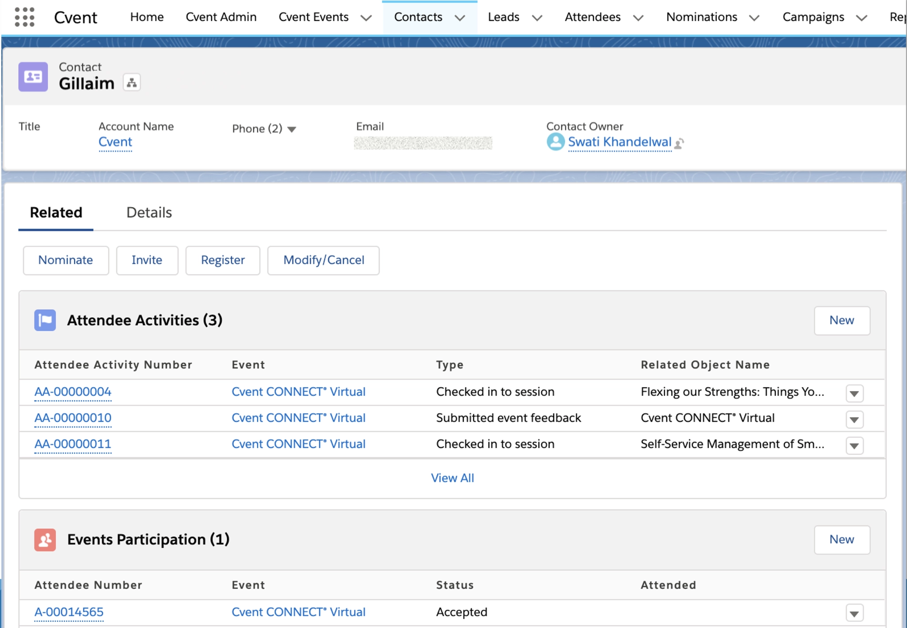Click the Invite button
The height and width of the screenshot is (628, 907).
coord(147,260)
